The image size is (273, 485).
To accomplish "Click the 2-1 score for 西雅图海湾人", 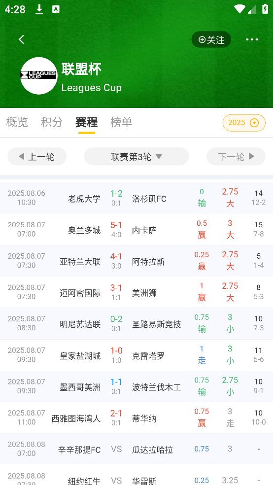I will [116, 414].
